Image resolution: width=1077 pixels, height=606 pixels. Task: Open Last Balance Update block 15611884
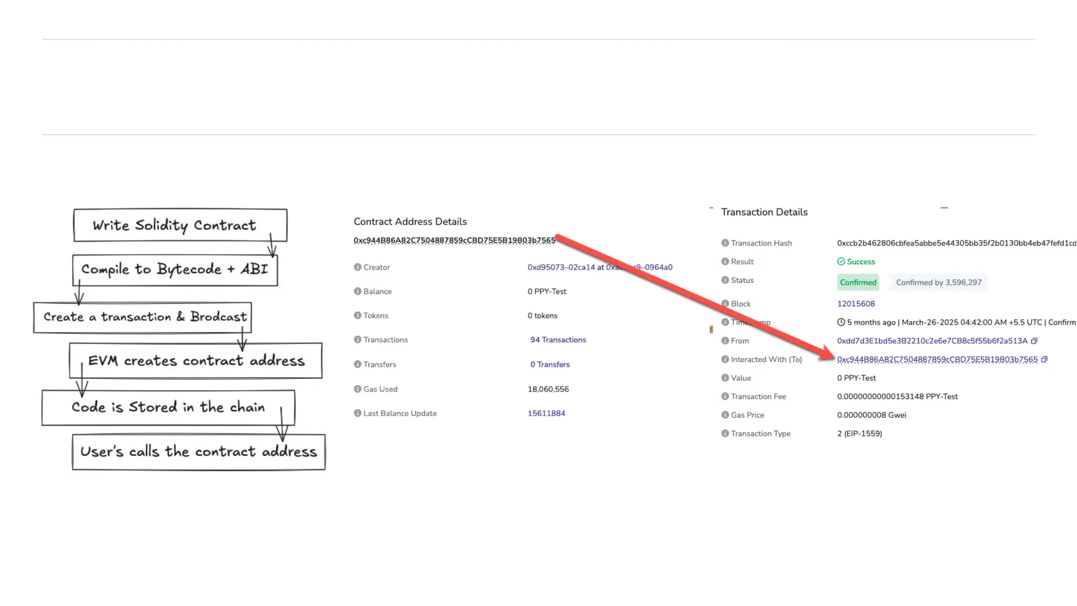point(546,413)
